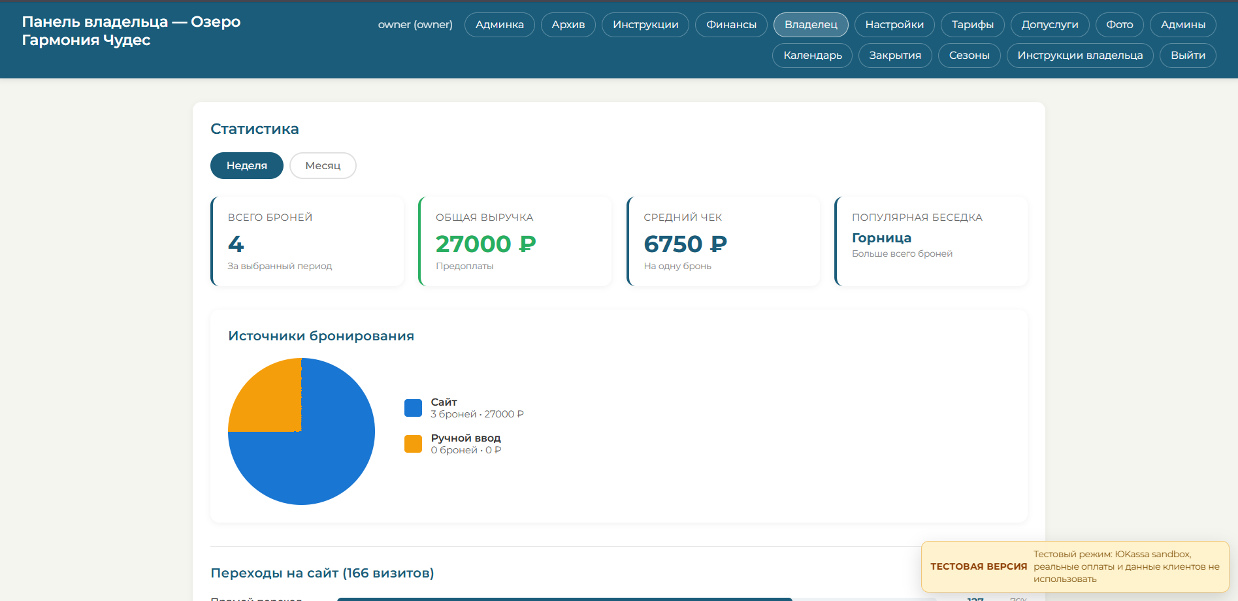Image resolution: width=1238 pixels, height=601 pixels.
Task: Click the ТЕСТОВАЯ ВЕРСИЯ notice banner
Action: [1075, 566]
